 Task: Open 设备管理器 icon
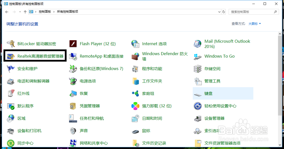coord(198,118)
